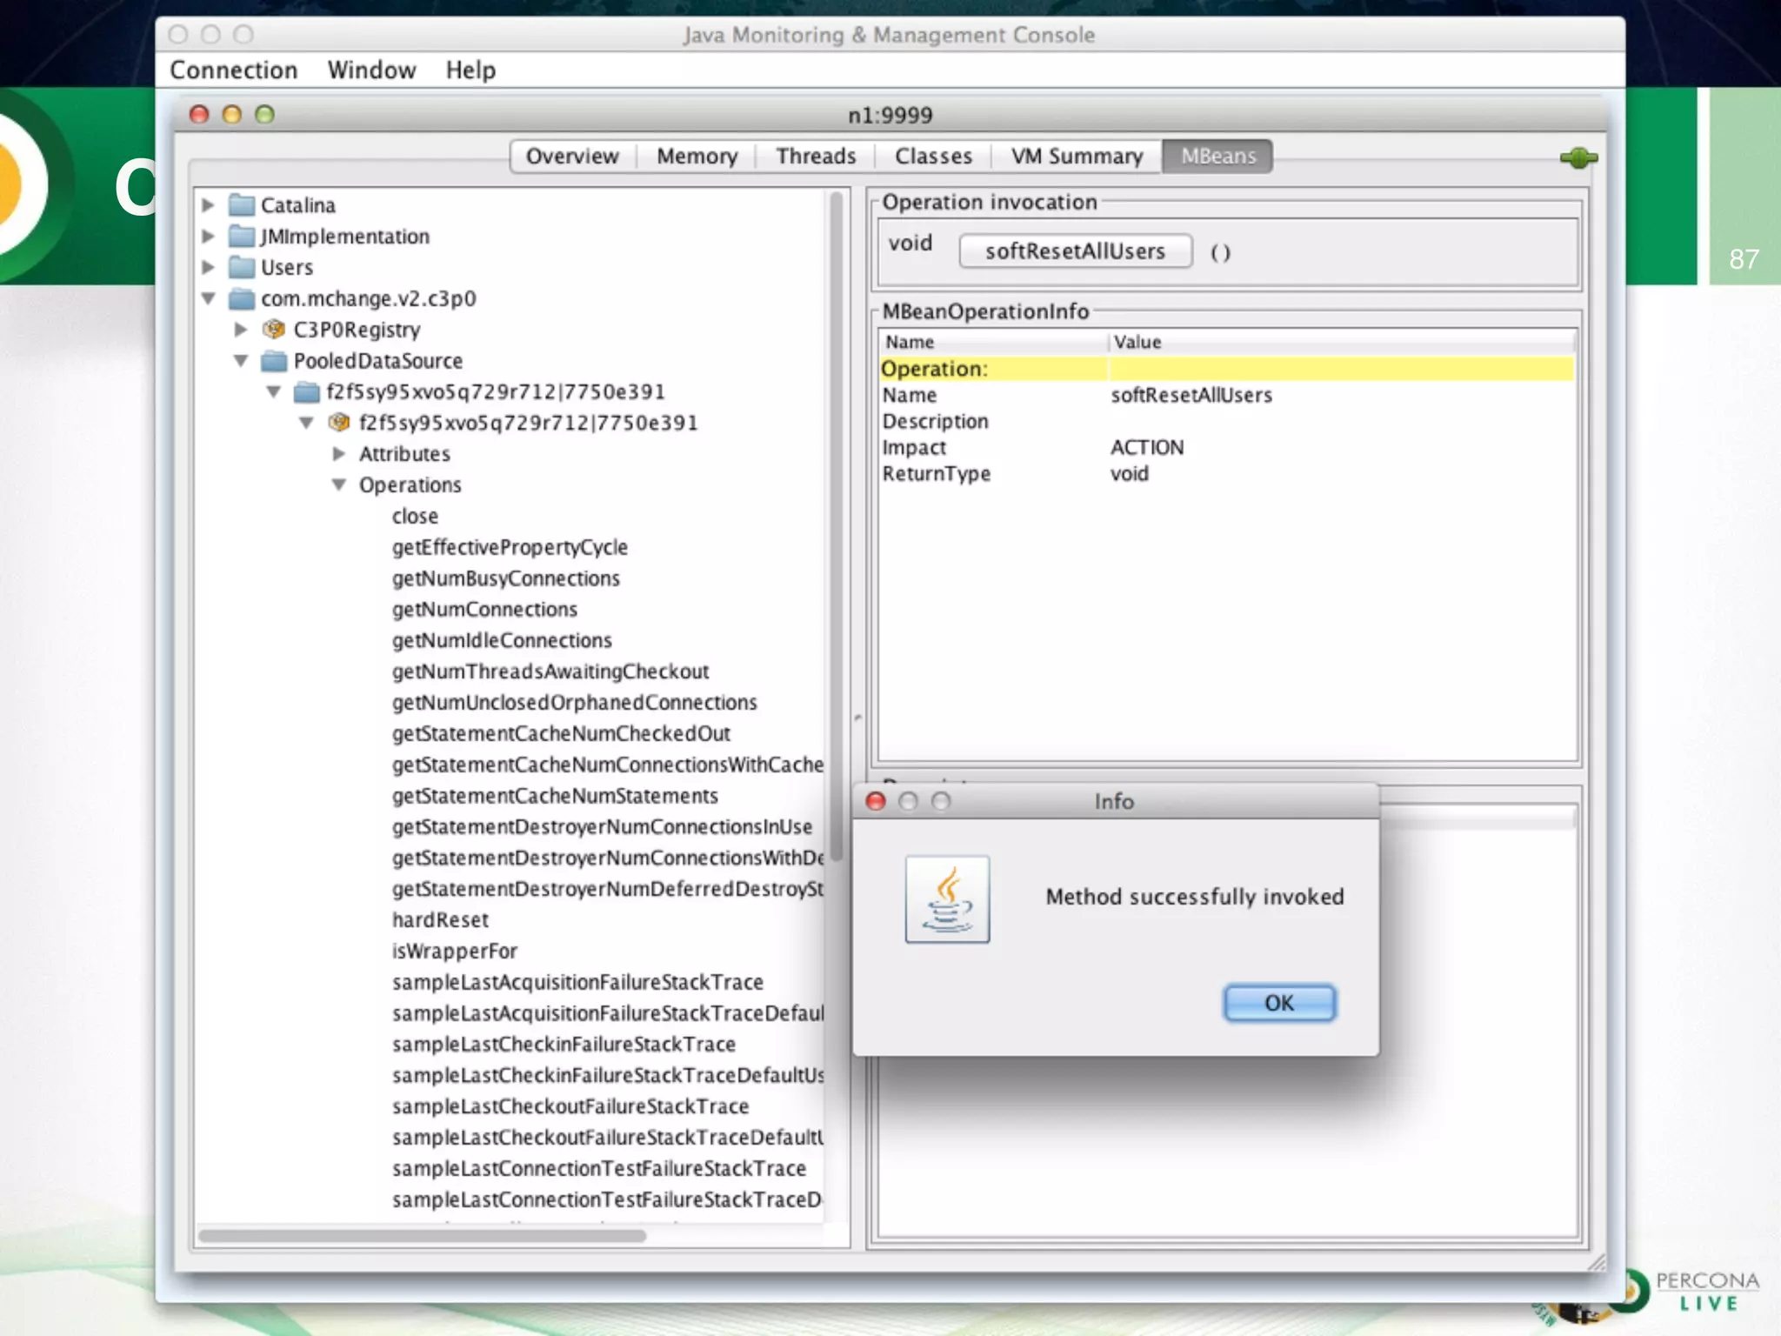Expand the JMImplementation tree node
The height and width of the screenshot is (1336, 1781).
[208, 237]
